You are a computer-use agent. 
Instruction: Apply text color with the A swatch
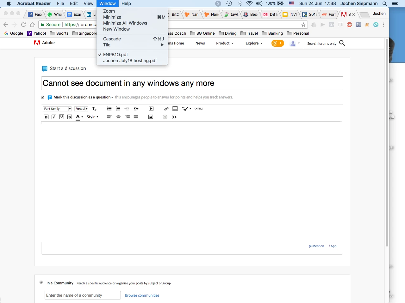pos(78,117)
